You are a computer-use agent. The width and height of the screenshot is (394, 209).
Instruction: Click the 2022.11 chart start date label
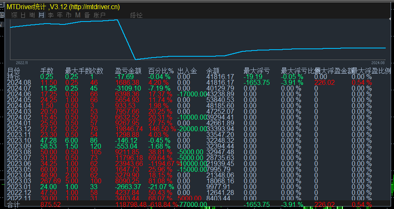[x=22, y=62]
